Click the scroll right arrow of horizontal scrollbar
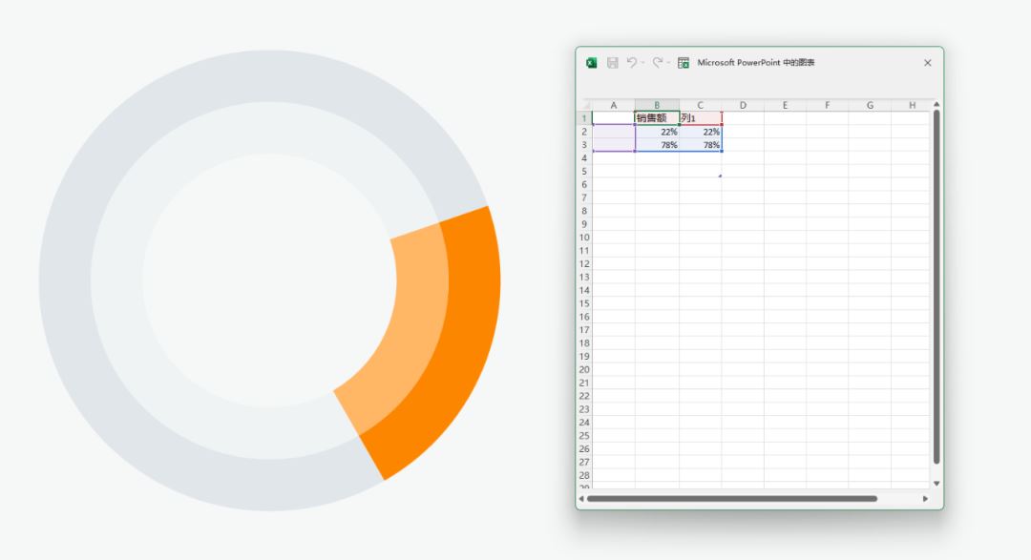Image resolution: width=1031 pixels, height=560 pixels. click(925, 498)
